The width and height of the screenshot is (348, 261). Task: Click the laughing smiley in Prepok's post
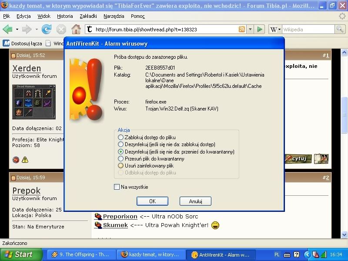point(215,225)
